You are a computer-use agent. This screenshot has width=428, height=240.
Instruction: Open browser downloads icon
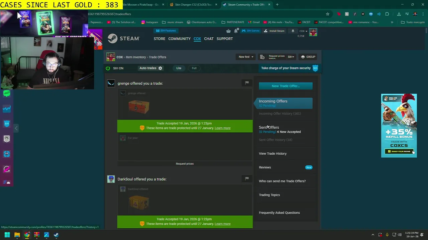(x=399, y=14)
